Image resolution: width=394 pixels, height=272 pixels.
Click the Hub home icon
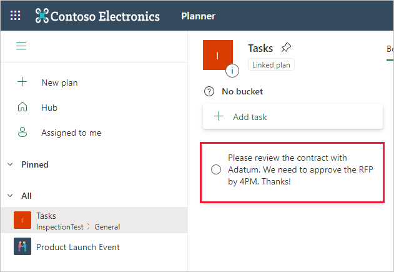(22, 108)
